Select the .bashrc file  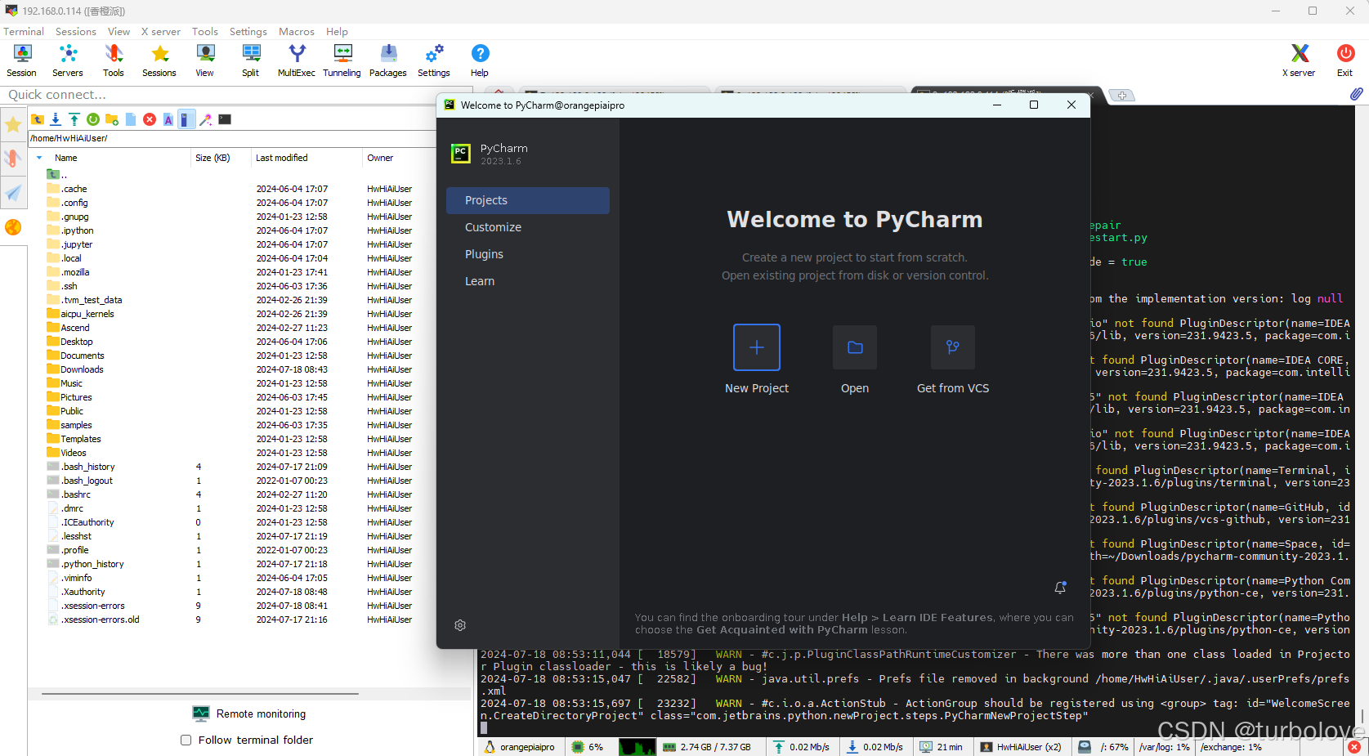coord(231,494)
